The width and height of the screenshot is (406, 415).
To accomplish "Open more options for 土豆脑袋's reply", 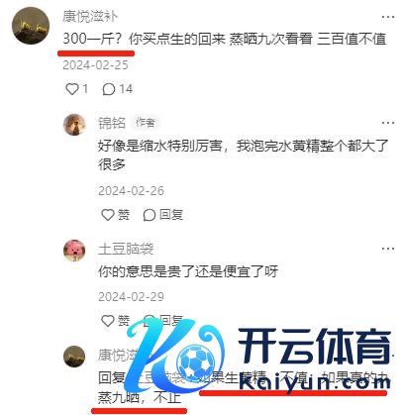I will pos(388,249).
